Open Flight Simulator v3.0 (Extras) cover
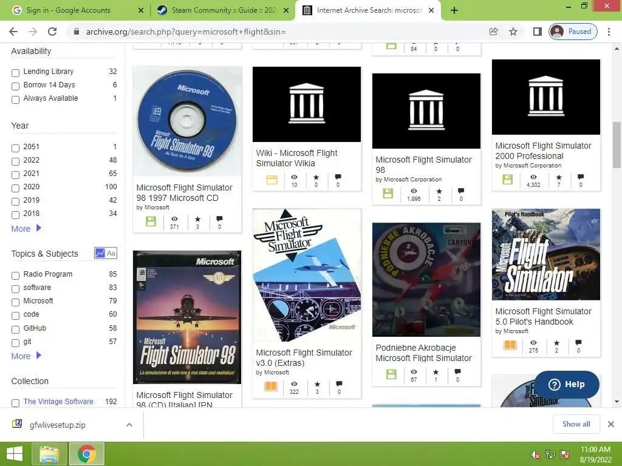The image size is (622, 466). 307,275
